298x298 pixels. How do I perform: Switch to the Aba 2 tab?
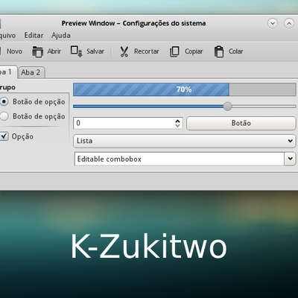tap(31, 72)
